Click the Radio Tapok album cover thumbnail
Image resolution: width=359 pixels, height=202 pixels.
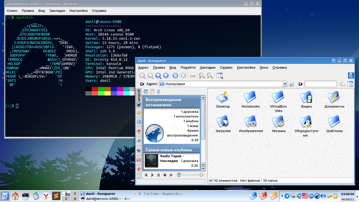[151, 161]
